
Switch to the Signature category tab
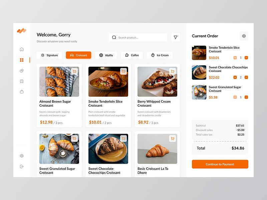coord(49,55)
